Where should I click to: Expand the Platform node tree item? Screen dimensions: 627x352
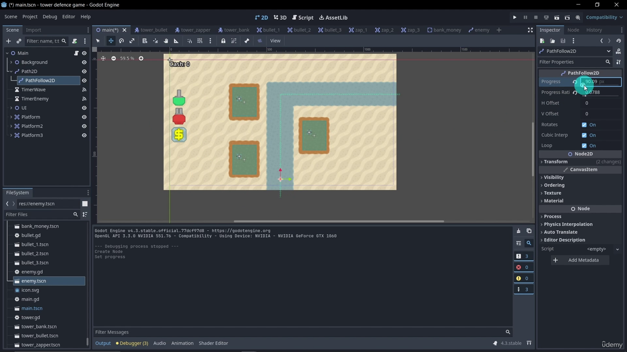click(x=11, y=117)
